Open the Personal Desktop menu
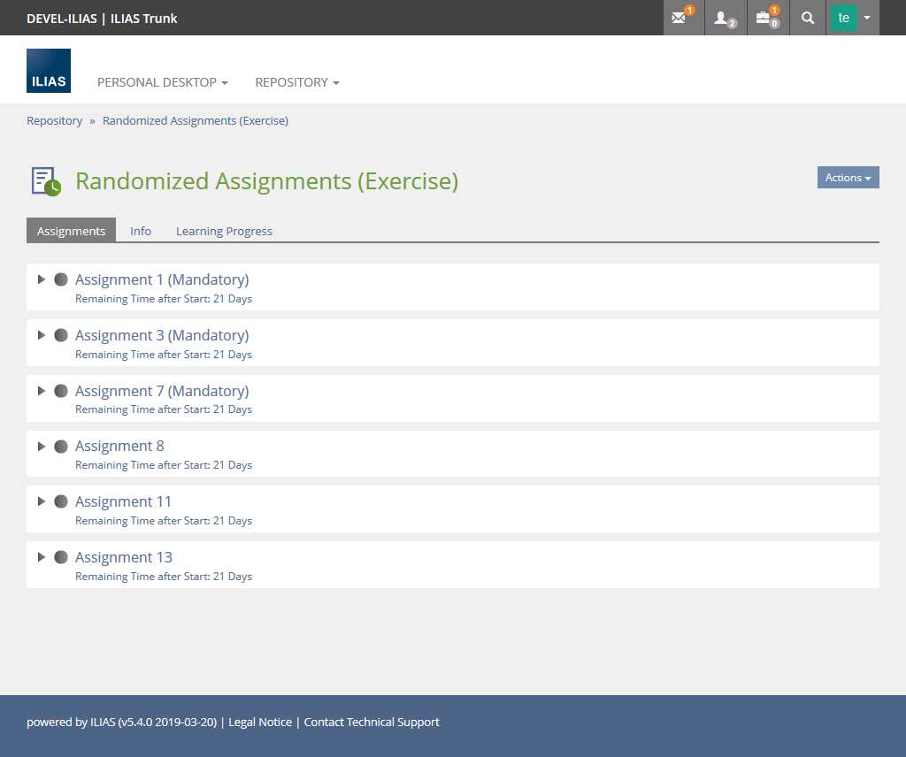 coord(162,82)
